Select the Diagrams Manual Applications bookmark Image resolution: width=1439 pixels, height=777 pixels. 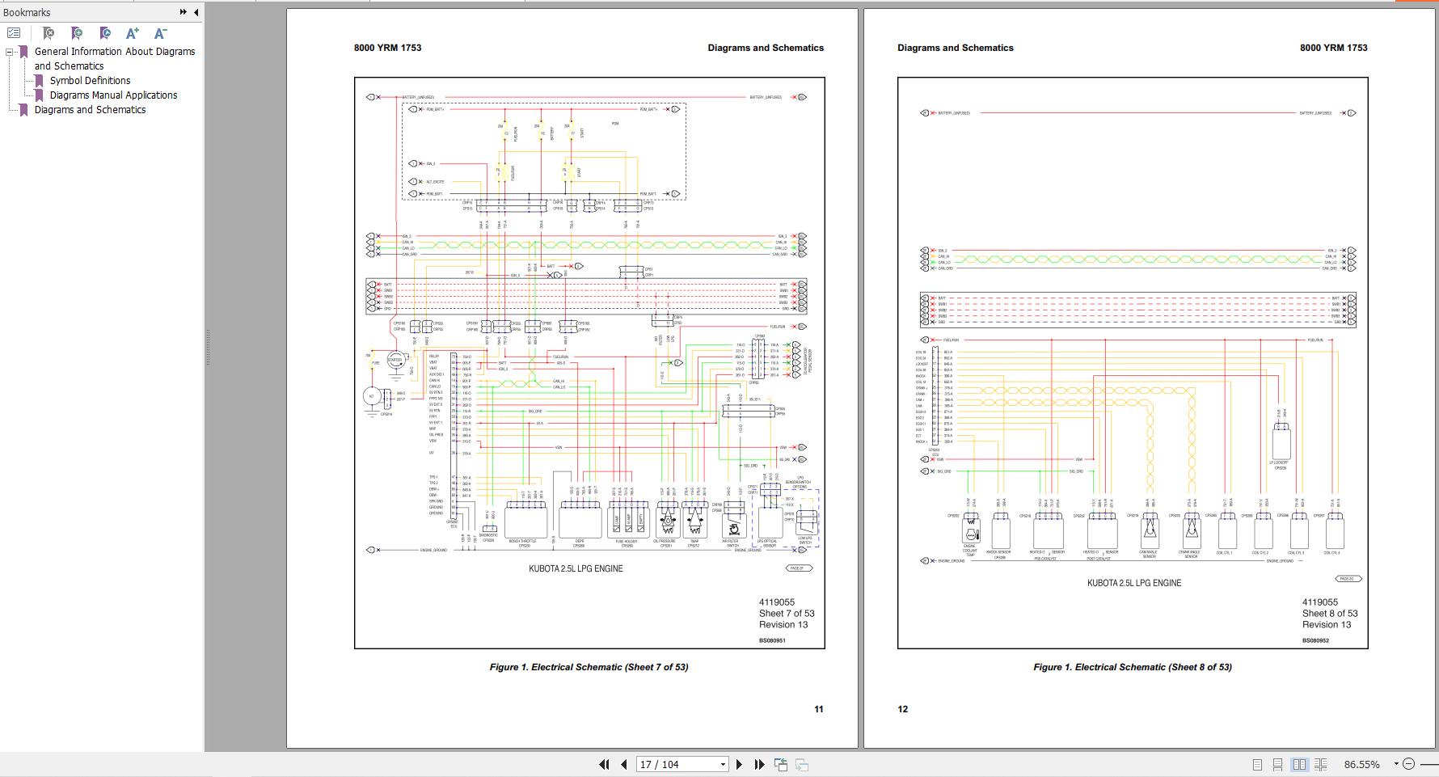click(x=113, y=95)
